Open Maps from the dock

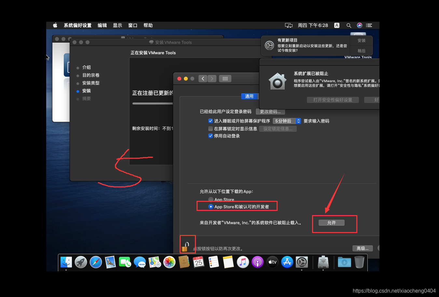point(155,262)
